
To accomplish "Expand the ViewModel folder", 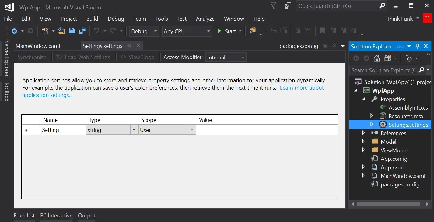I will pos(363,150).
